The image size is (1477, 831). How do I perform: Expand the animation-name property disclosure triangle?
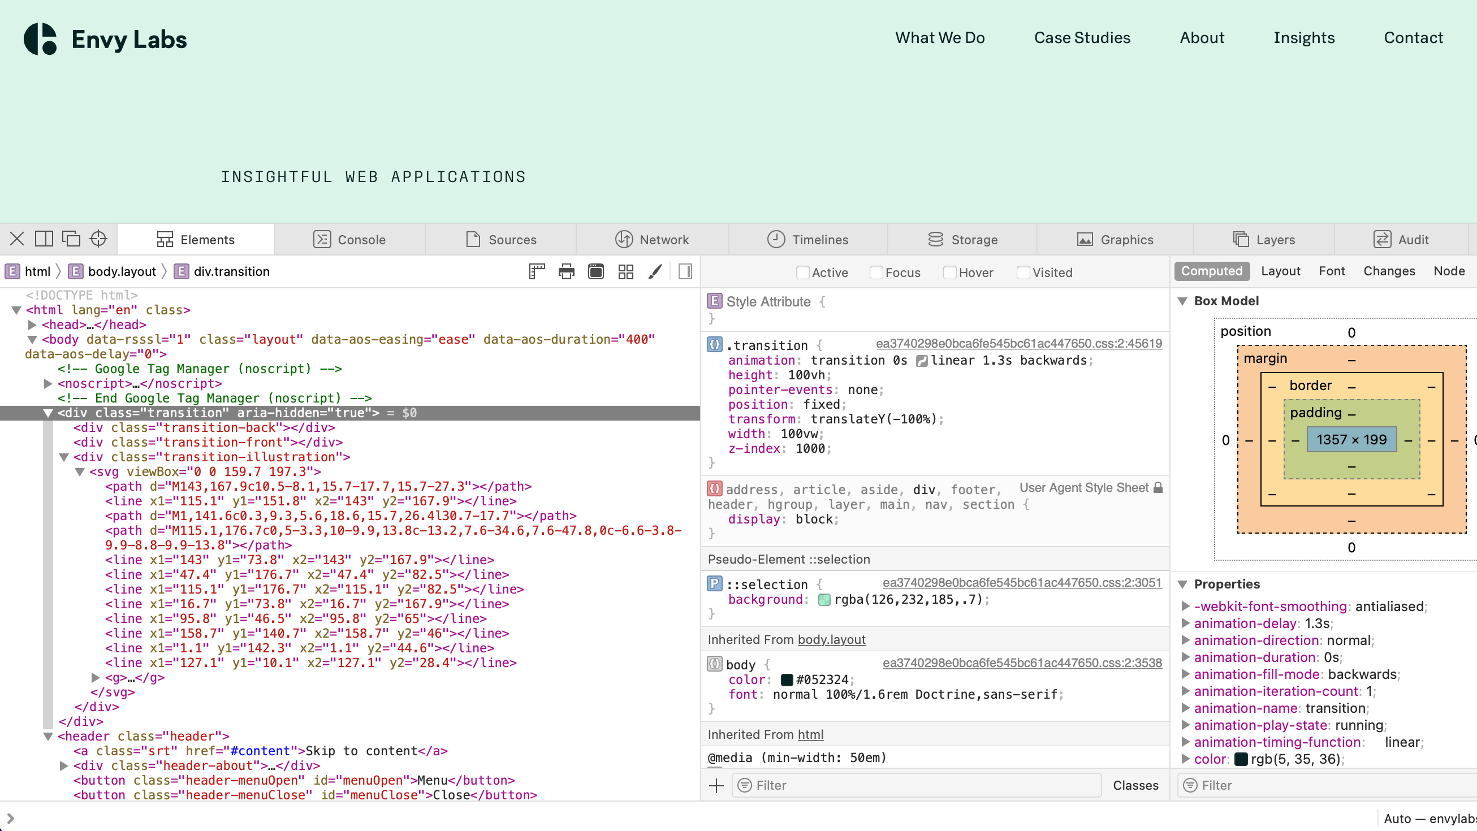coord(1186,708)
